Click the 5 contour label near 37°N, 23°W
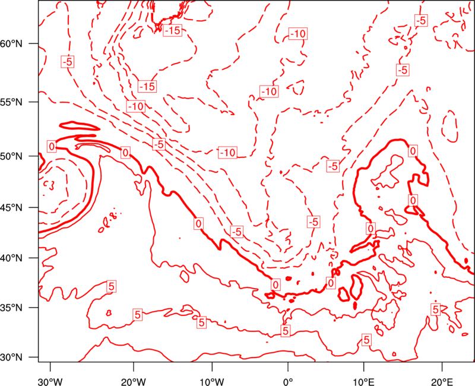The image size is (475, 386). click(111, 286)
